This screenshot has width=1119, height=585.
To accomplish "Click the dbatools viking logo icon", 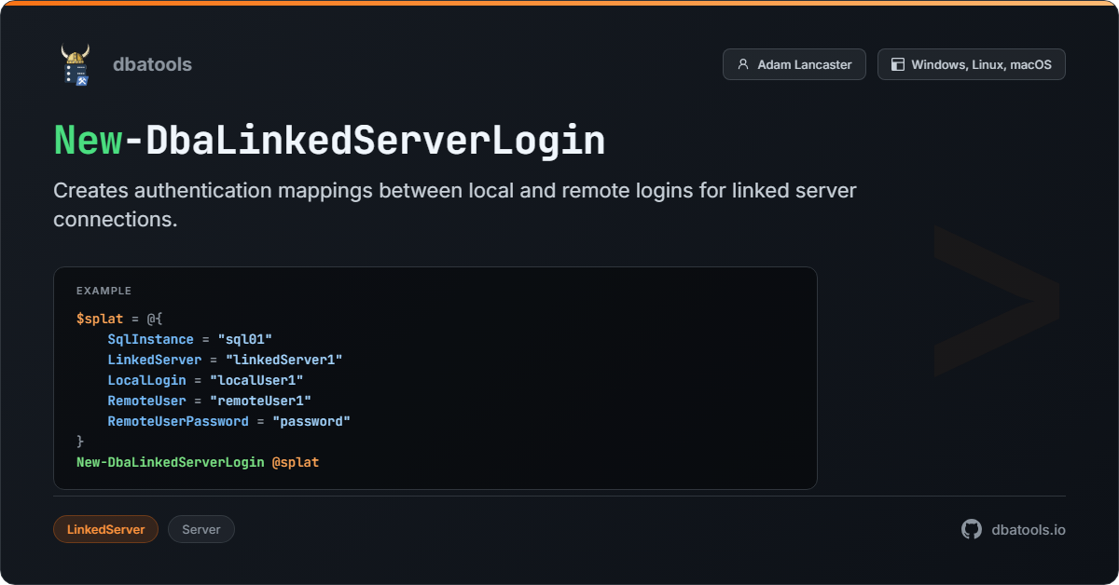I will click(x=76, y=65).
